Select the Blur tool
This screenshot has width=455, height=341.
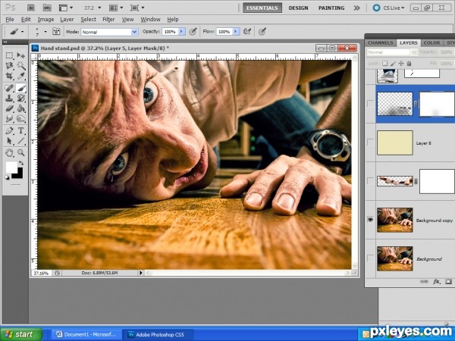tap(9, 119)
